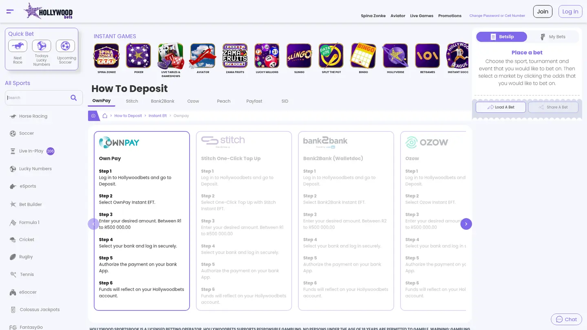This screenshot has width=587, height=330.
Task: Open the Chat widget
Action: pos(566,319)
